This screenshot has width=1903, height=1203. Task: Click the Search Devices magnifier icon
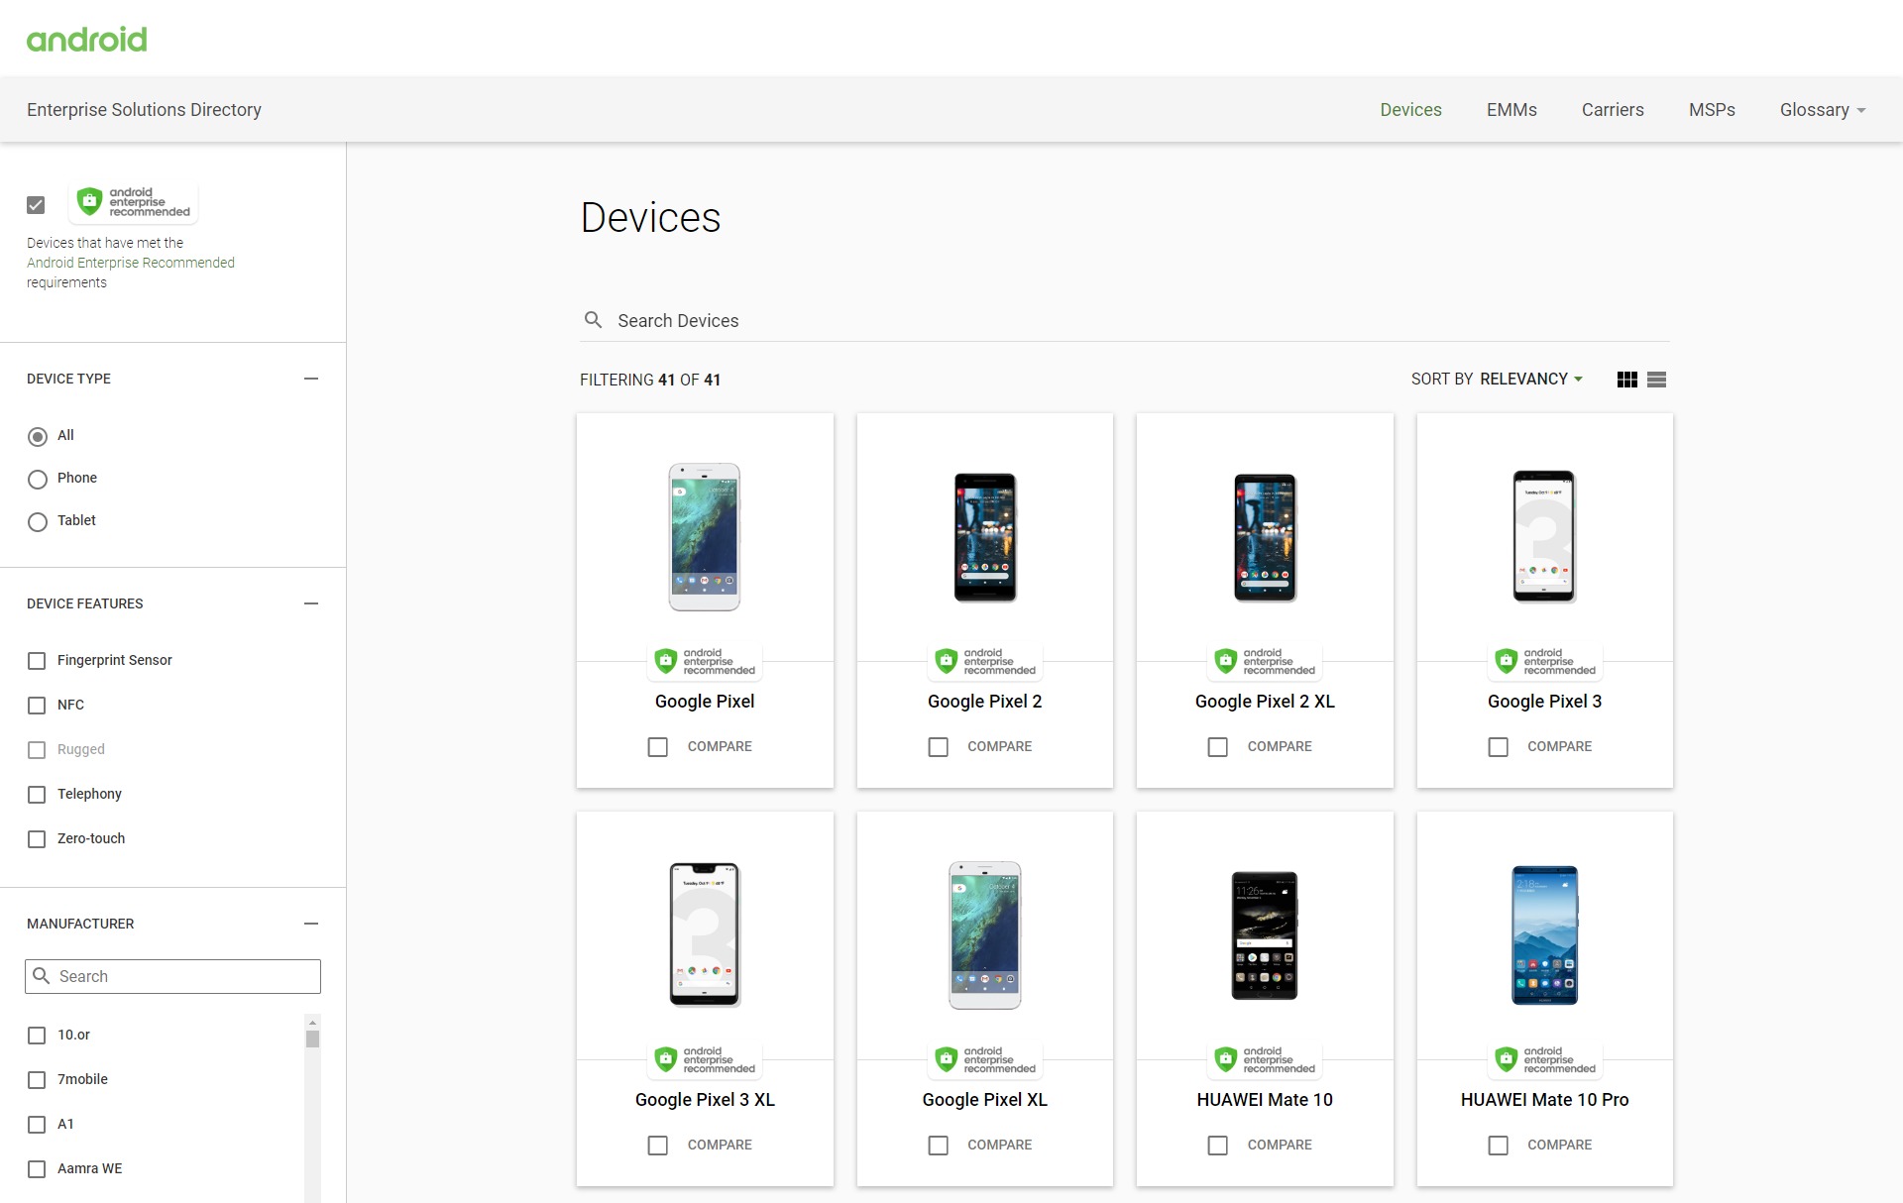593,320
